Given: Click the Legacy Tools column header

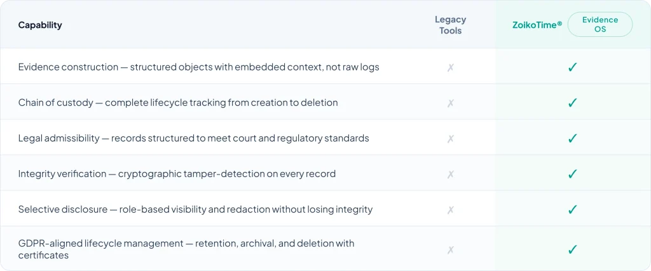Looking at the screenshot, I should [450, 25].
